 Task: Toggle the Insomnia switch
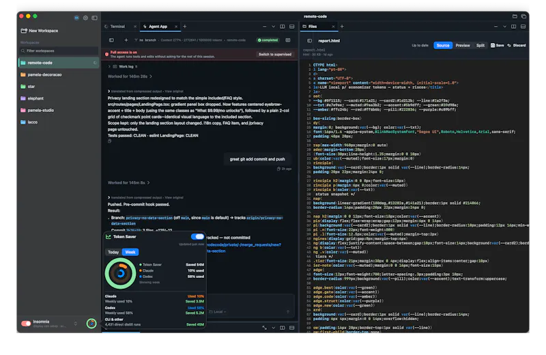click(x=26, y=324)
